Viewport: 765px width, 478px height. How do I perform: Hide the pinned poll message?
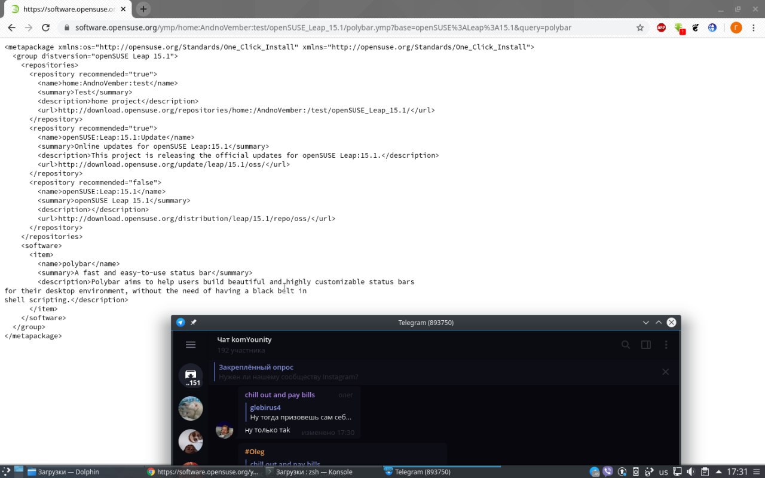[x=665, y=372]
